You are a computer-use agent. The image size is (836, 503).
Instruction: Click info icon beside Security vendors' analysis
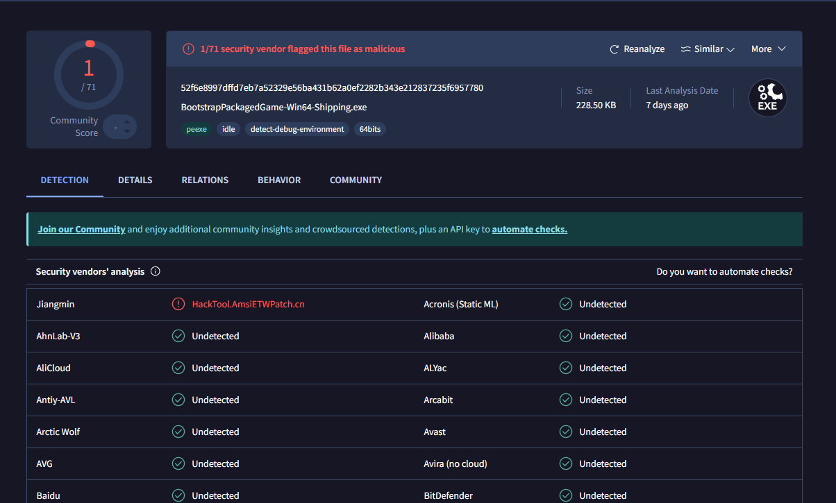(x=156, y=271)
